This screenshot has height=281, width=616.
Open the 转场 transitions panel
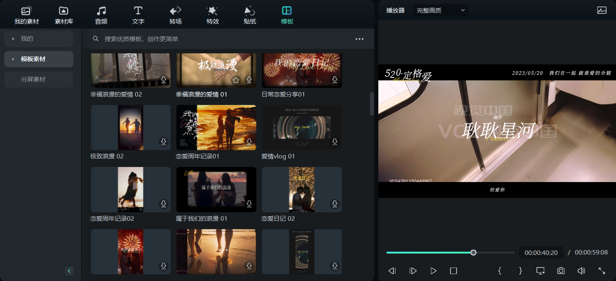(x=175, y=13)
